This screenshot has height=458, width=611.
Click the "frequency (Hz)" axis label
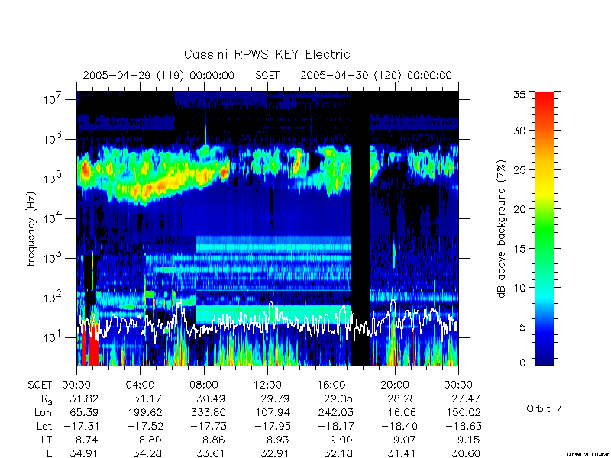click(31, 229)
